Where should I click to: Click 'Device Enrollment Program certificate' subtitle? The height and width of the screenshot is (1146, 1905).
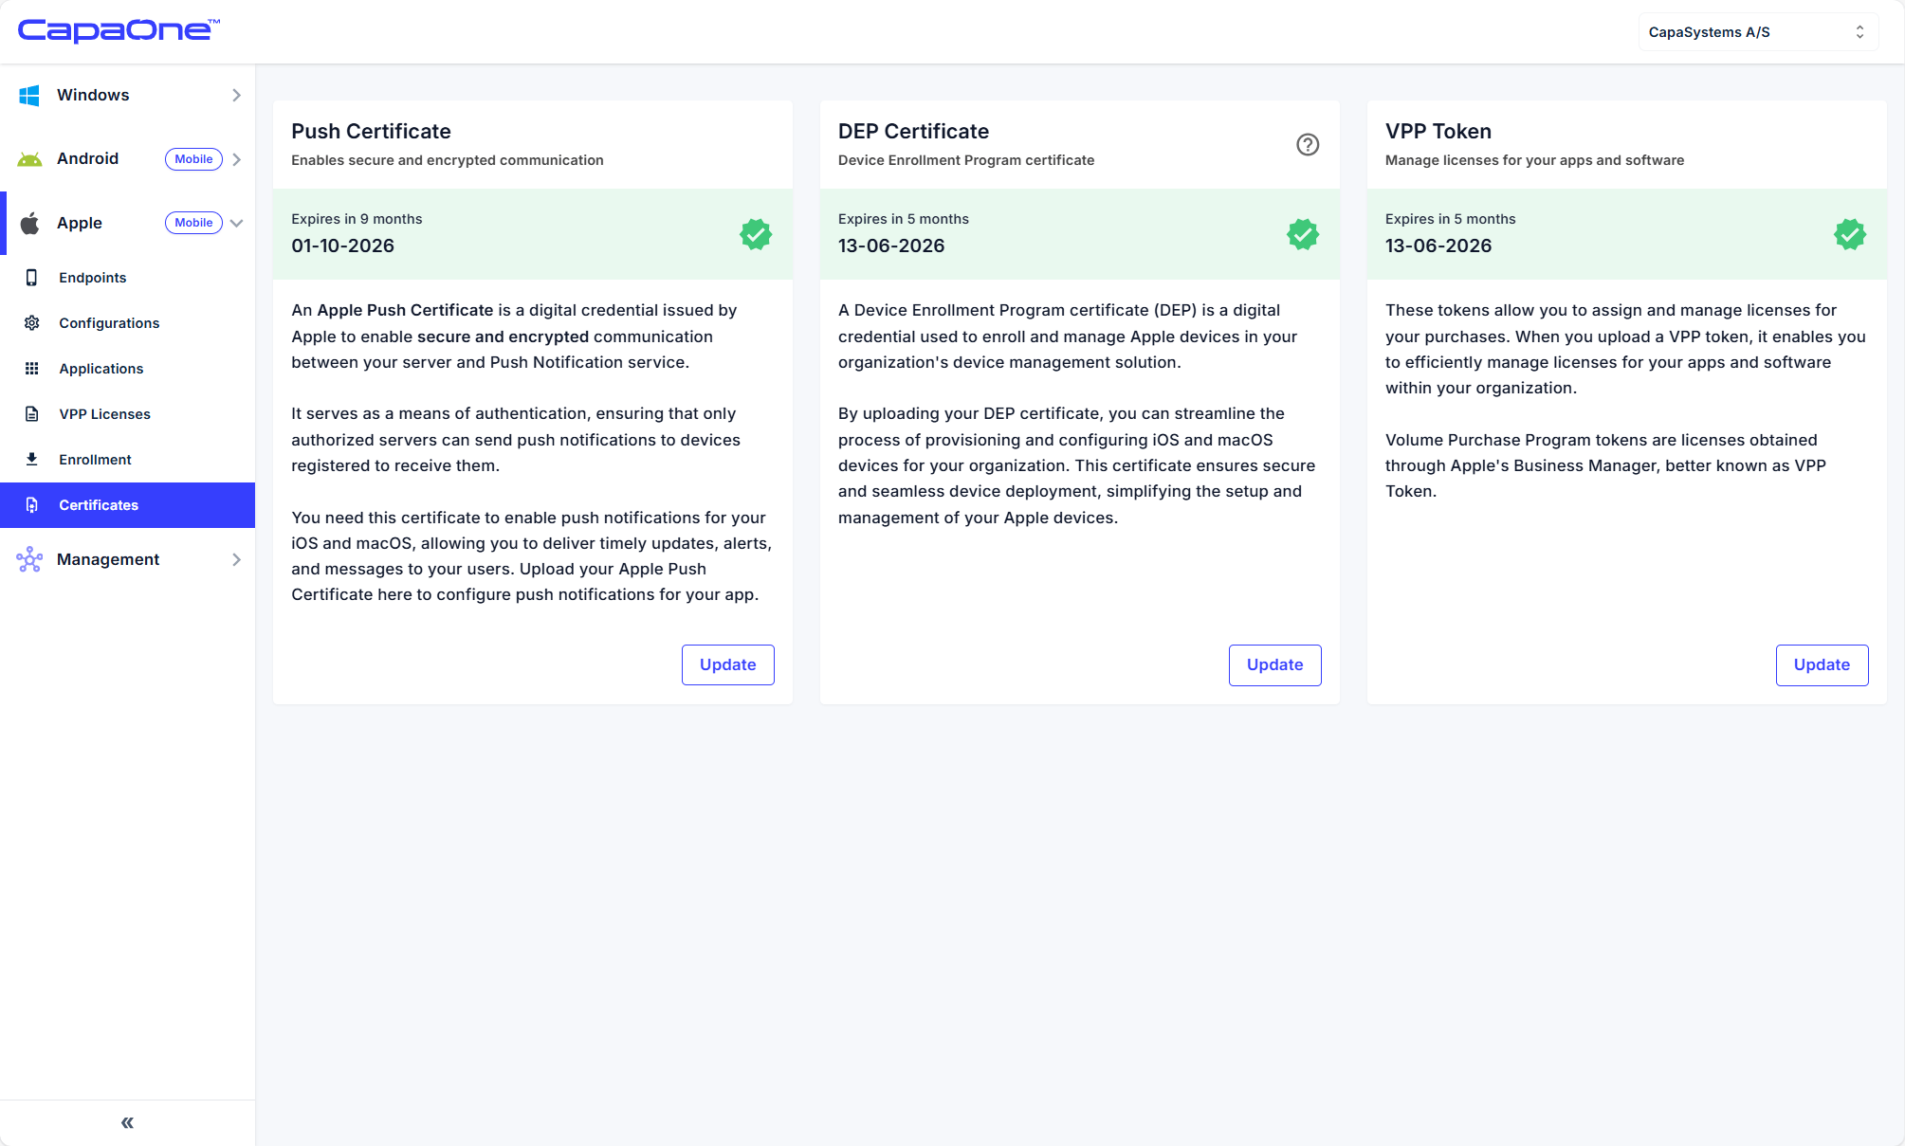[x=966, y=160]
